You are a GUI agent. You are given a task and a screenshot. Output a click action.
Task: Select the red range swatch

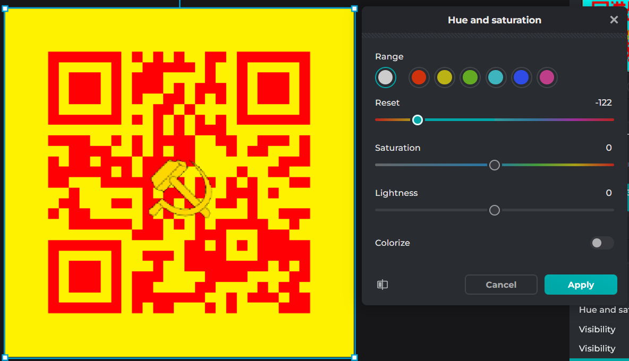[419, 78]
